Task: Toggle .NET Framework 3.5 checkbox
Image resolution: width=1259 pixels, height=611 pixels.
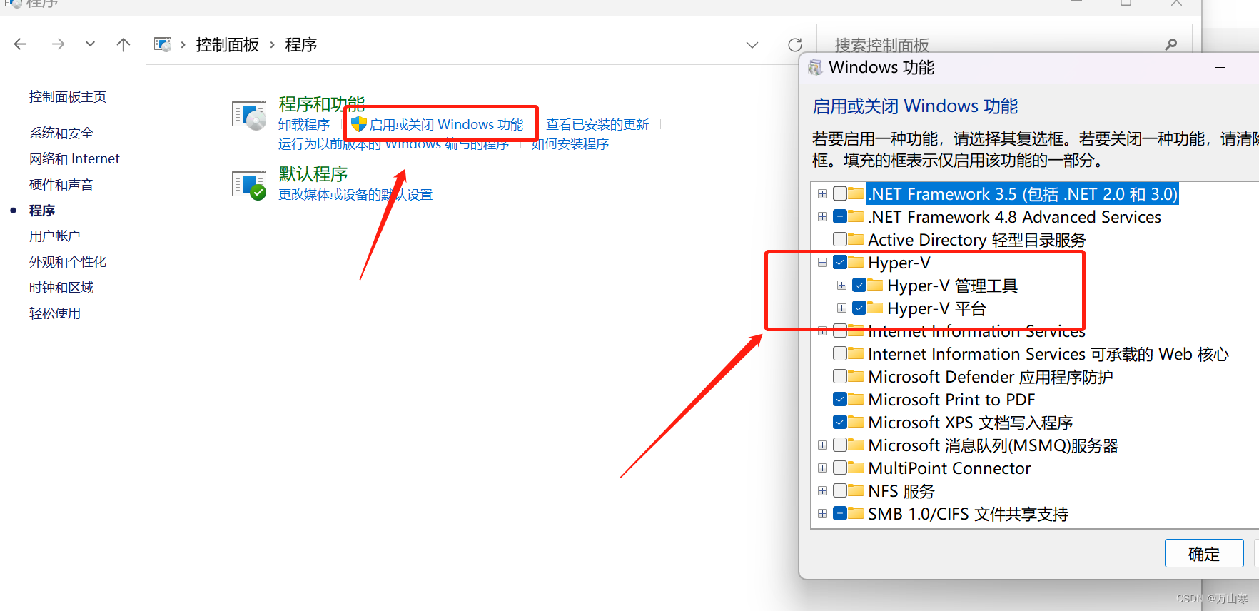Action: click(840, 194)
